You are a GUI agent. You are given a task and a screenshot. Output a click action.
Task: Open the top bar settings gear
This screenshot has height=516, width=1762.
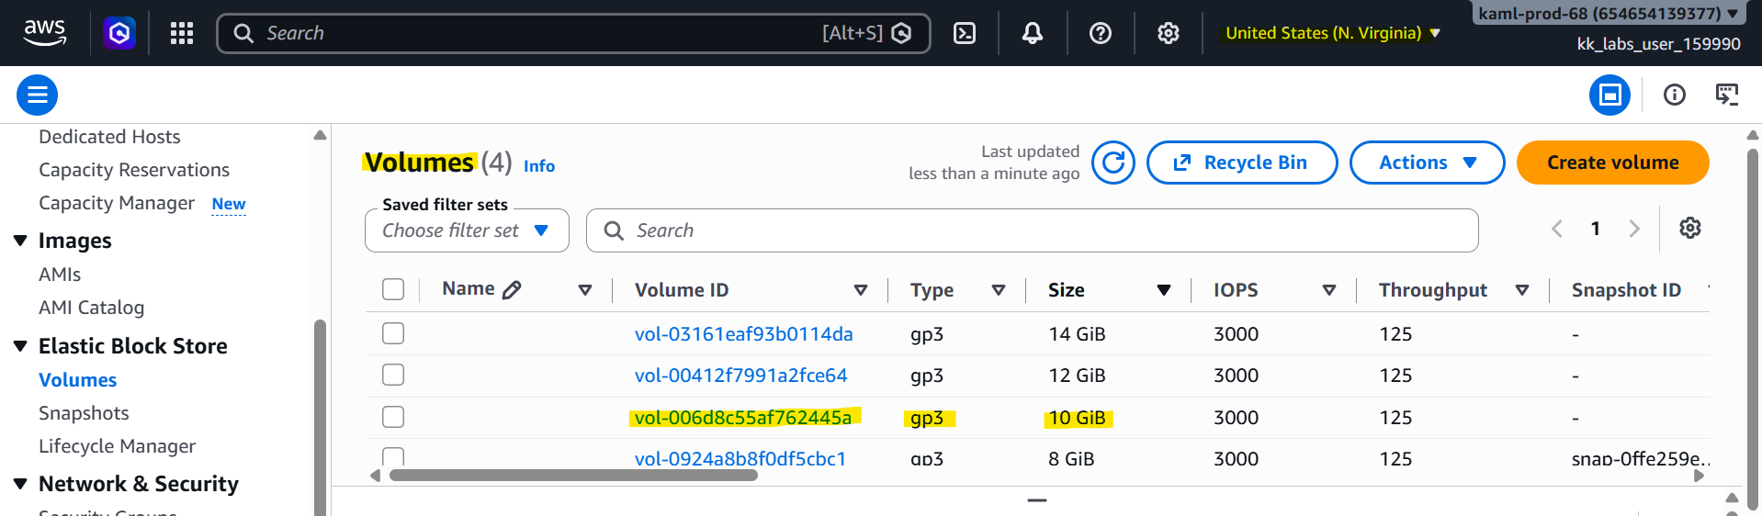click(x=1169, y=33)
